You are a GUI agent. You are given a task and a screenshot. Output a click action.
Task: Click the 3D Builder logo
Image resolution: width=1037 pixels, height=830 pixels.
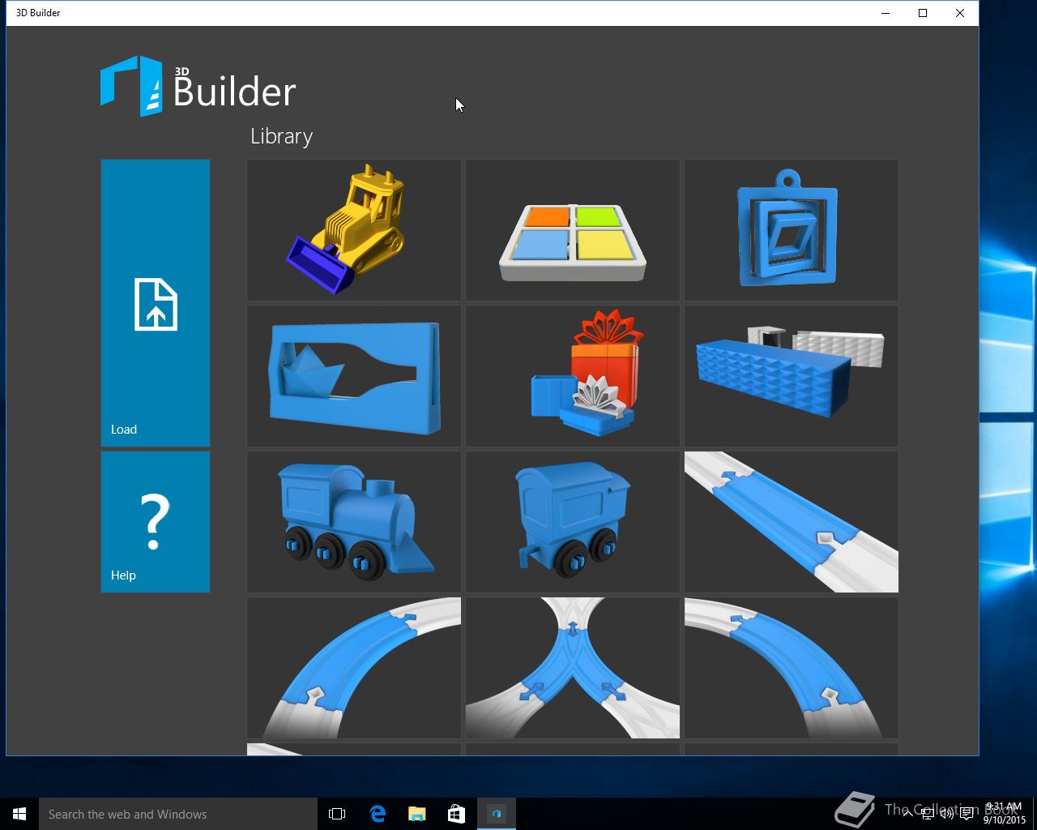pos(198,86)
